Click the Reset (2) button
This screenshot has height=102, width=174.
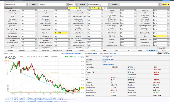(x=162, y=48)
